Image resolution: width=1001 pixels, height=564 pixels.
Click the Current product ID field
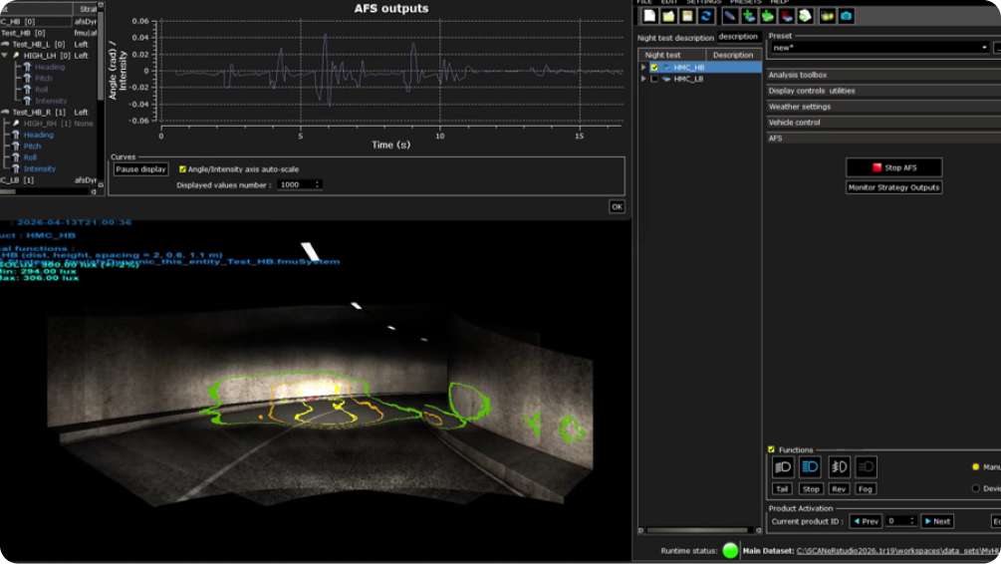[901, 522]
